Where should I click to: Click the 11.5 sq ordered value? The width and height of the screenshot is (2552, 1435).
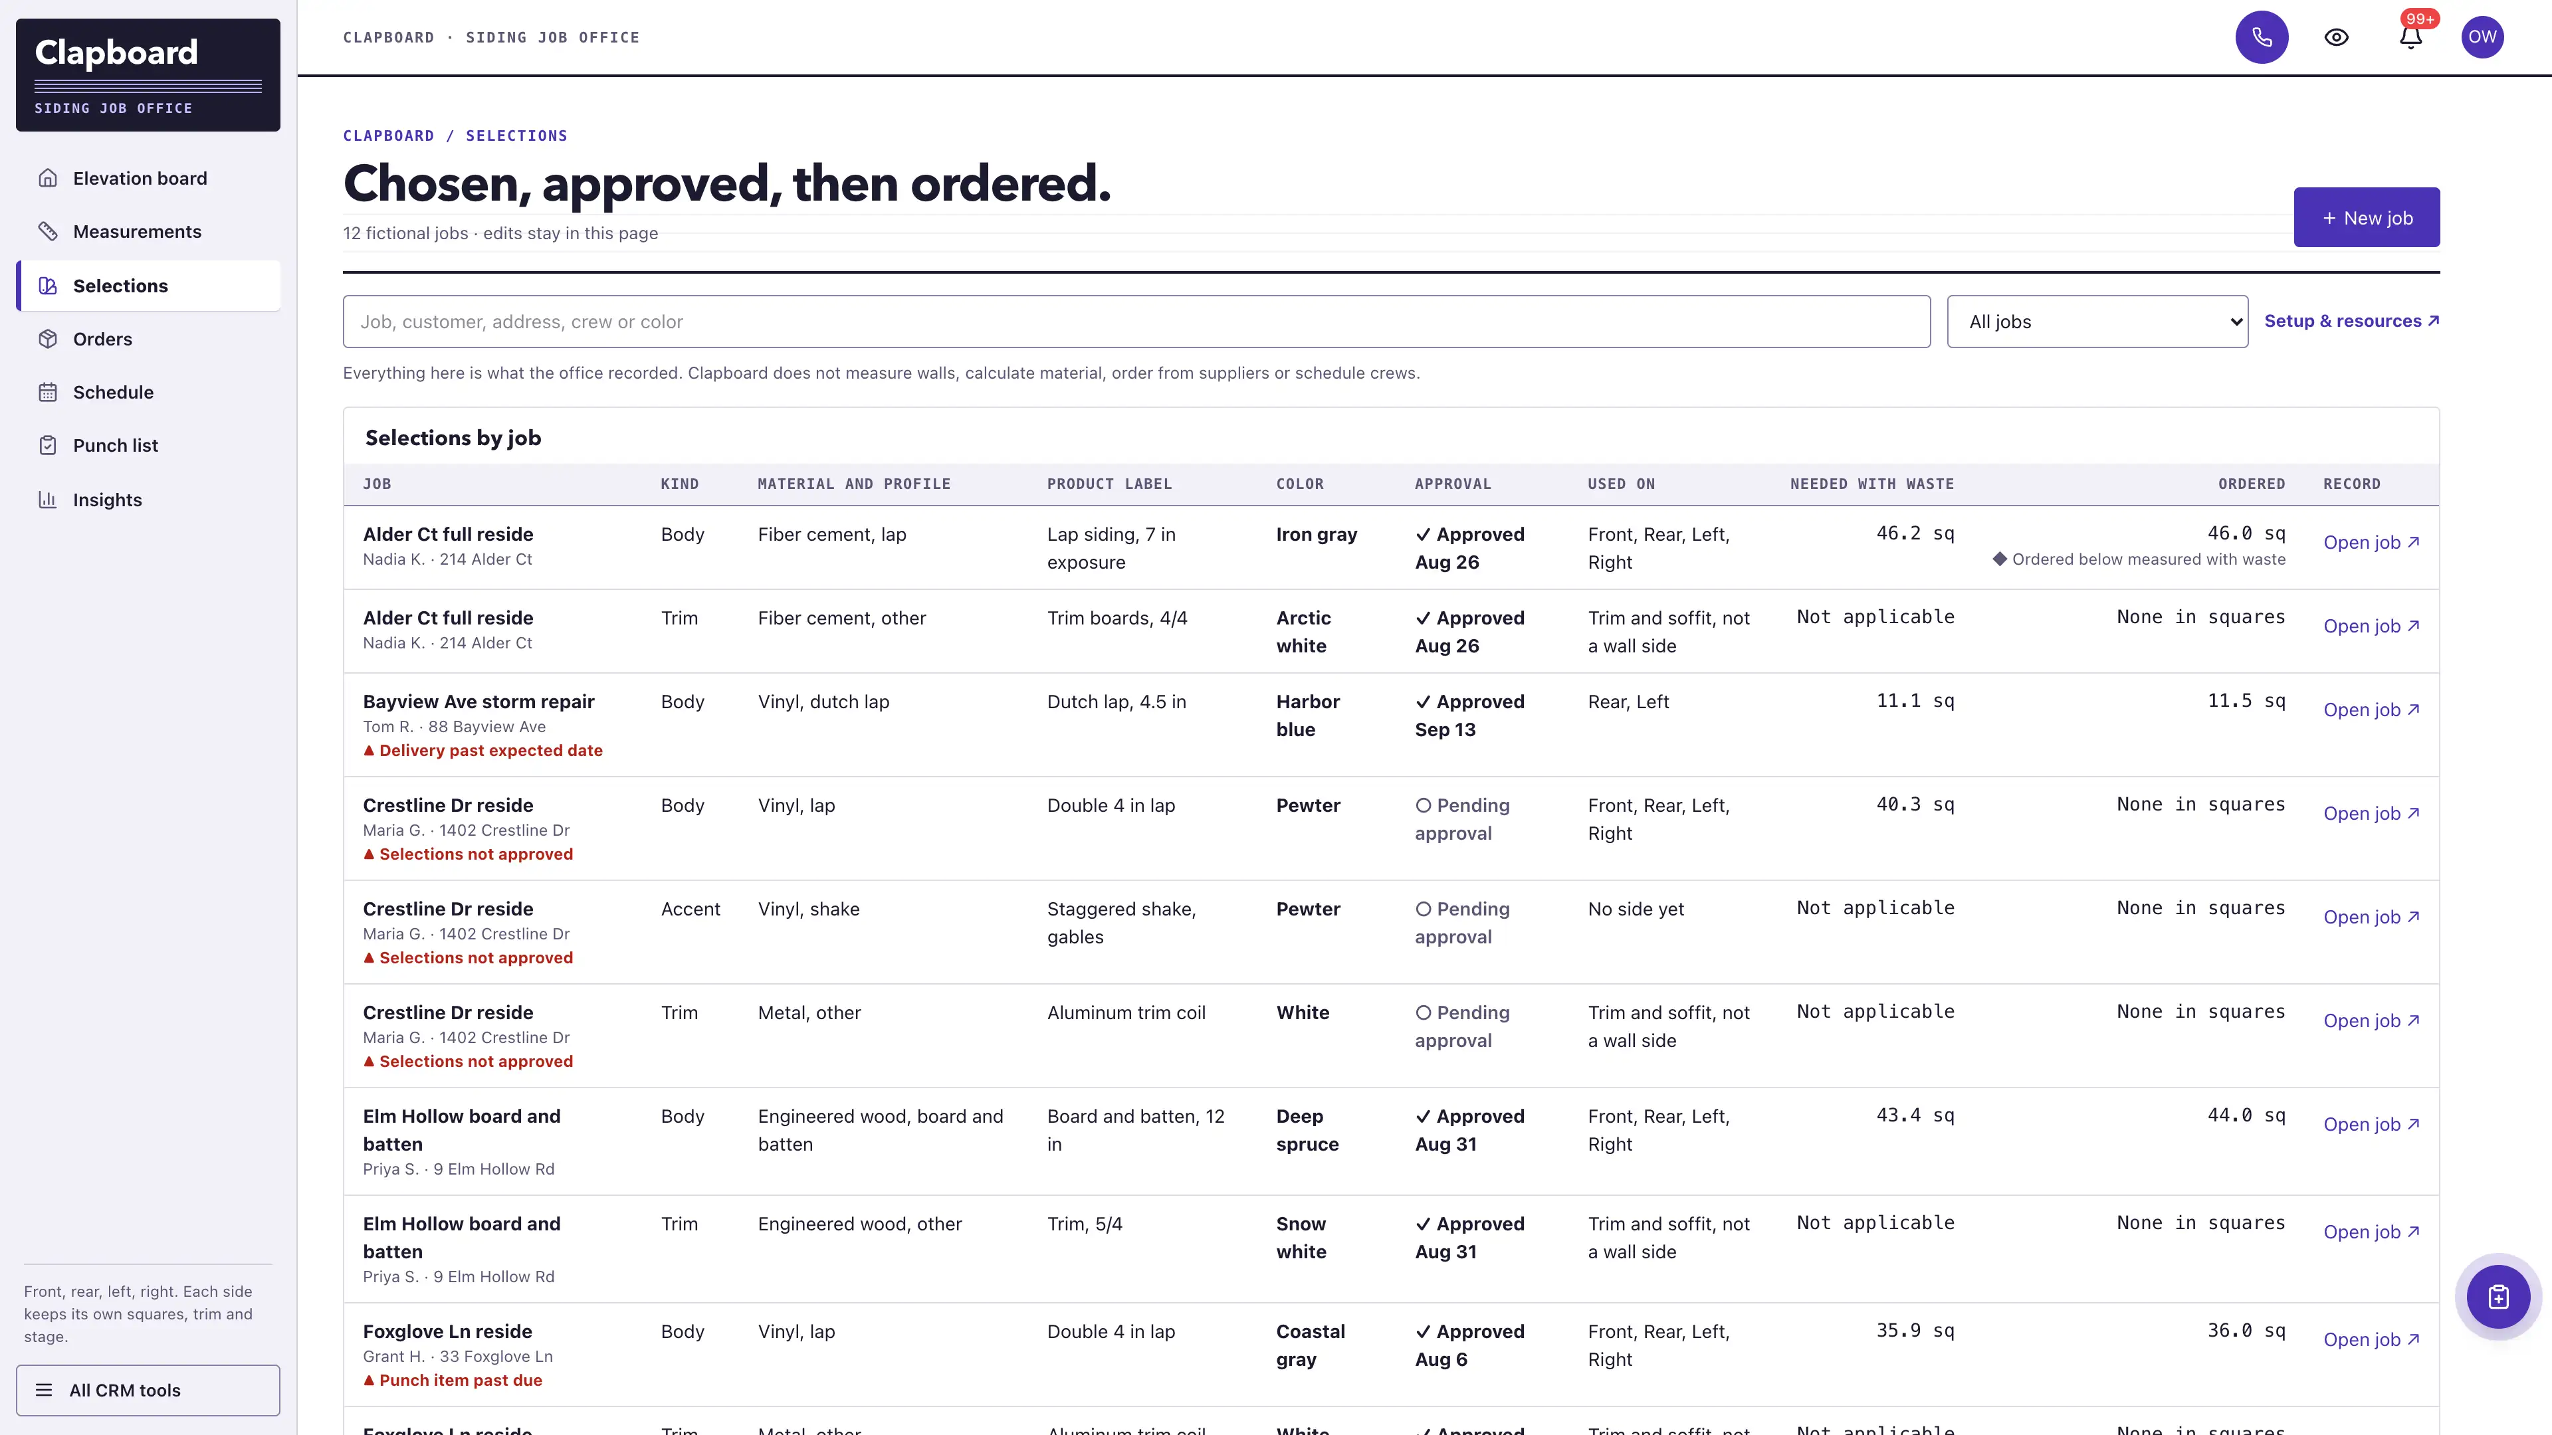tap(2246, 700)
